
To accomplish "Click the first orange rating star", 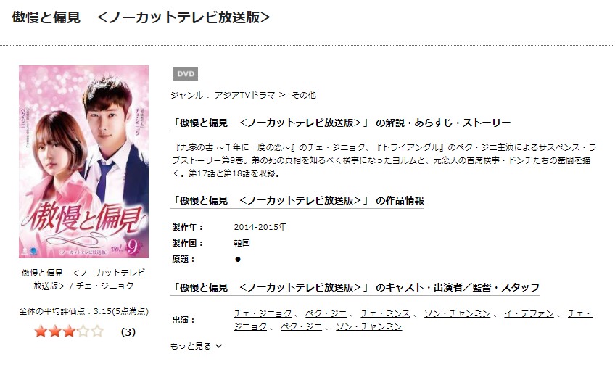I will pos(41,331).
